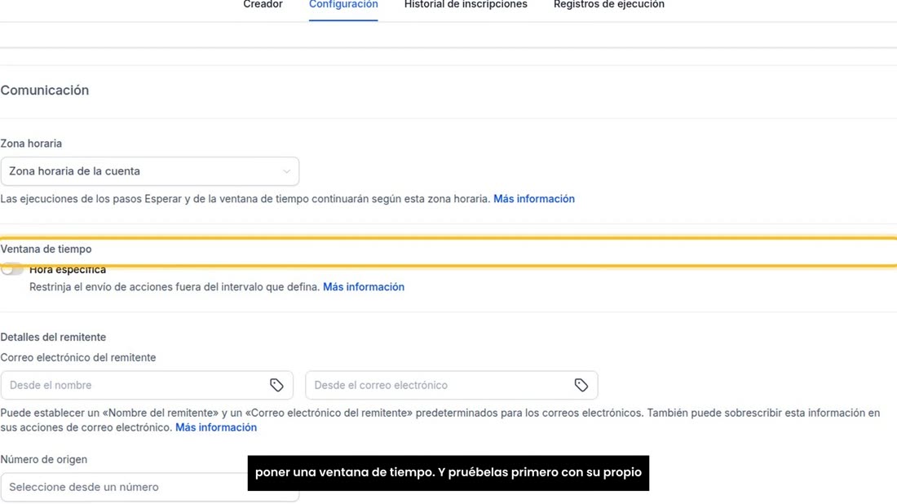This screenshot has height=504, width=897.
Task: Switch to the Configuración tab
Action: (343, 5)
